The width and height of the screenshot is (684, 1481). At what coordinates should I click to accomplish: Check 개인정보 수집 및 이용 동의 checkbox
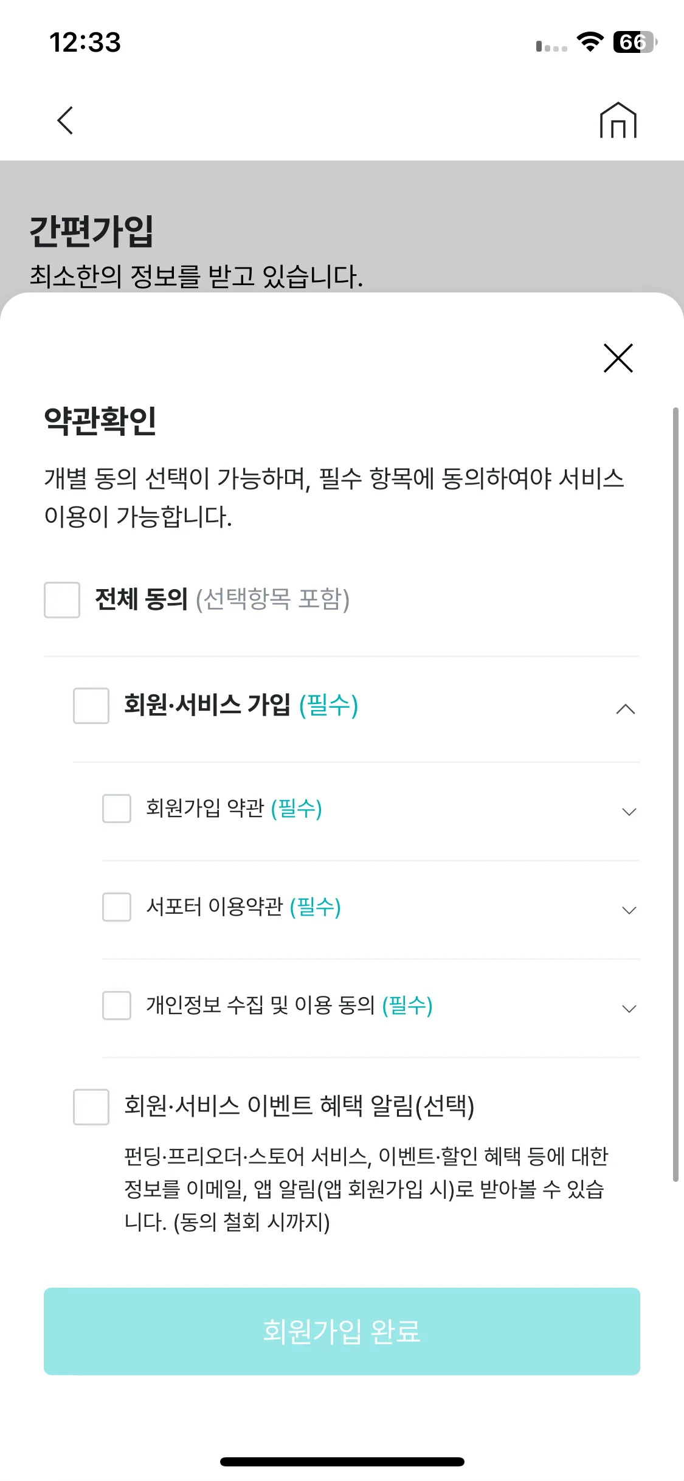click(117, 1006)
